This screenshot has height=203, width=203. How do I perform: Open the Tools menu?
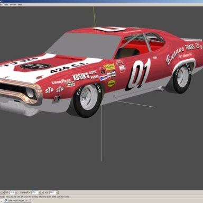tap(6, 5)
